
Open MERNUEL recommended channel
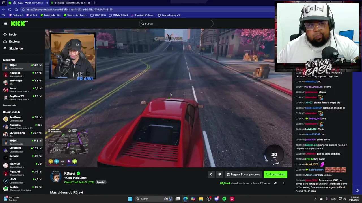click(x=23, y=150)
